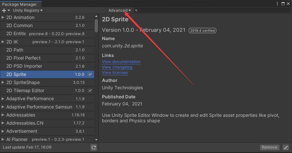The height and width of the screenshot is (153, 292).
Task: Open the View documentation link
Action: tap(121, 62)
